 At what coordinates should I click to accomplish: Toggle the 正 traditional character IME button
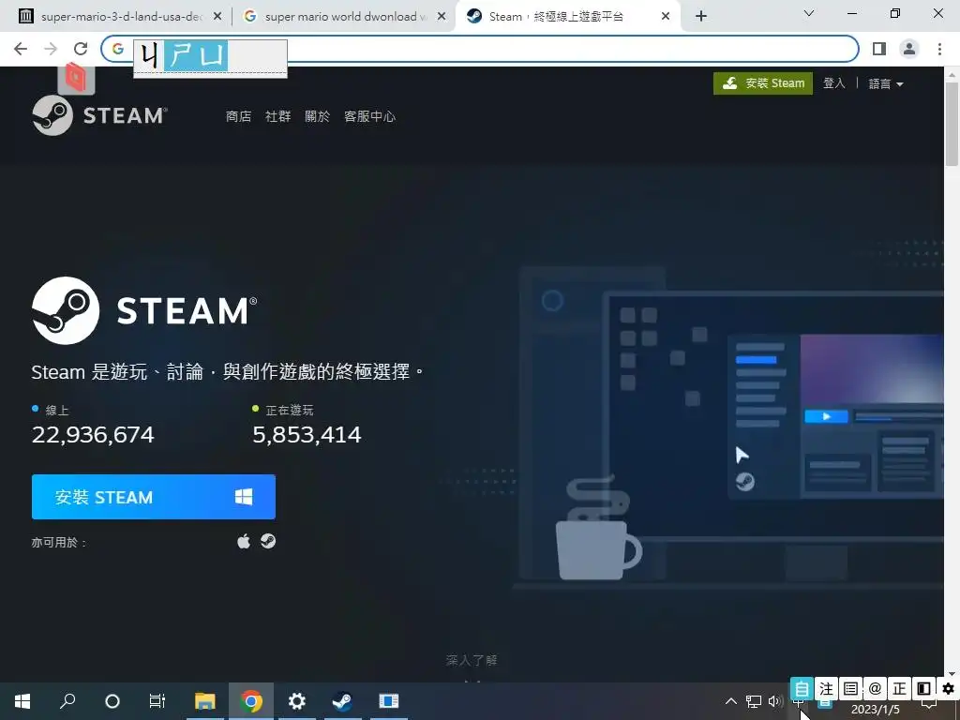coord(899,689)
